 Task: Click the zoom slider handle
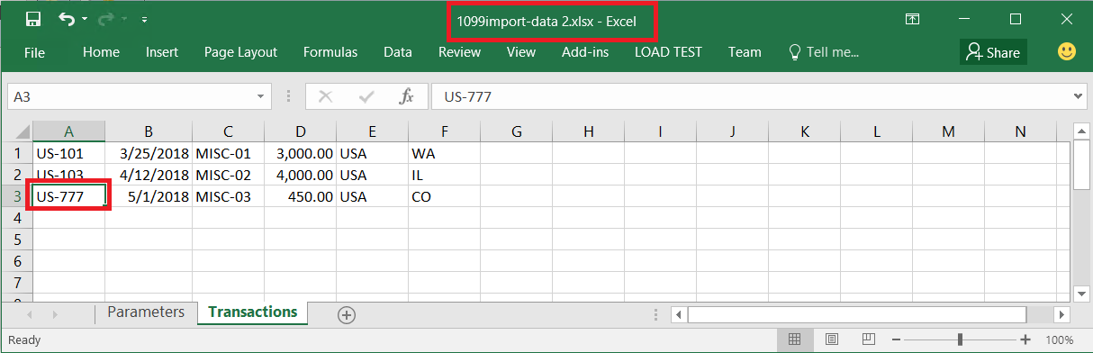[961, 340]
